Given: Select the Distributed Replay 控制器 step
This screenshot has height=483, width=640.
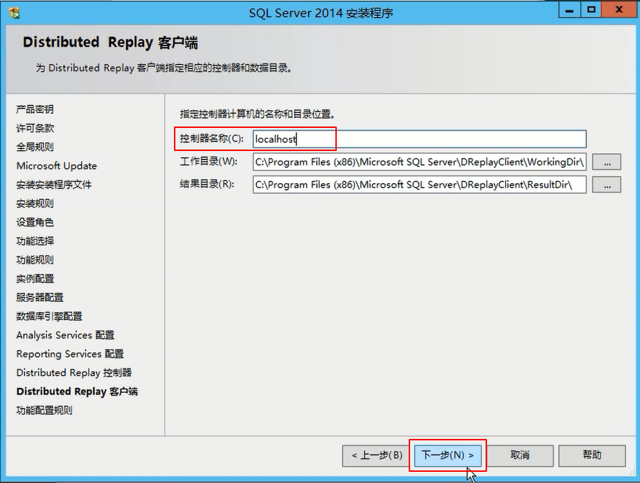Looking at the screenshot, I should (74, 373).
